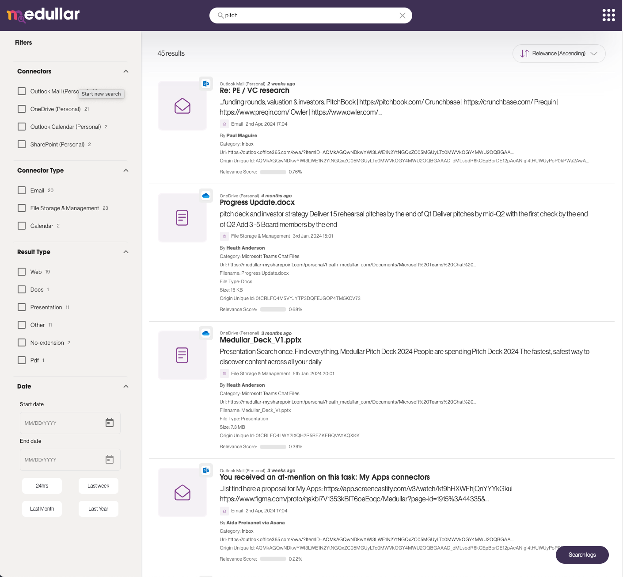This screenshot has width=623, height=577.
Task: Click the 45 results count text
Action: pos(171,54)
